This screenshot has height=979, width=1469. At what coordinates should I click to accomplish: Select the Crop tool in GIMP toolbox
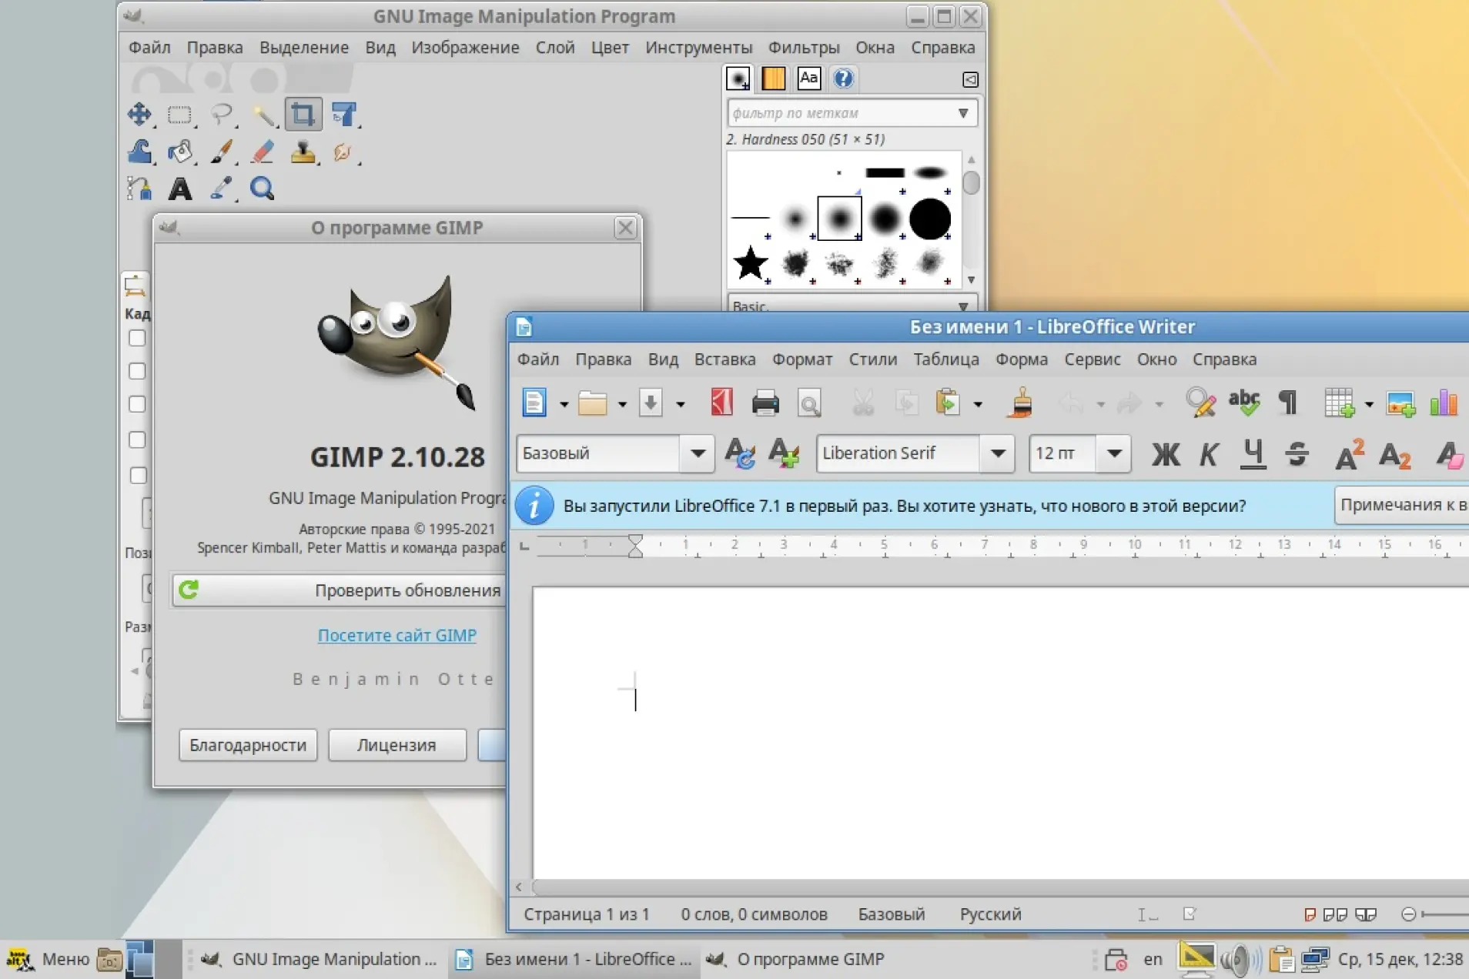[x=302, y=115]
